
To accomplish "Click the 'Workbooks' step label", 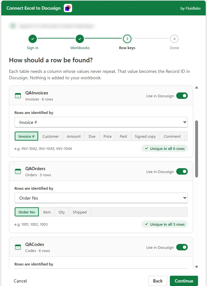I will pos(80,48).
